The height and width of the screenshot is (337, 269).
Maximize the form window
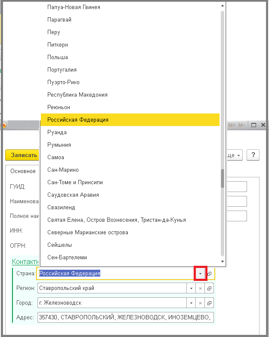254,125
